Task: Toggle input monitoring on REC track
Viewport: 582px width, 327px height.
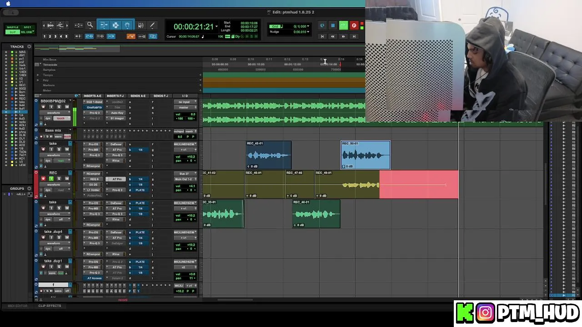Action: pyautogui.click(x=51, y=179)
